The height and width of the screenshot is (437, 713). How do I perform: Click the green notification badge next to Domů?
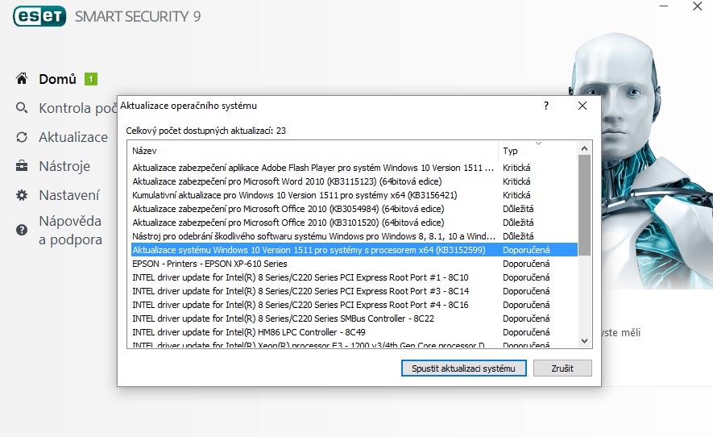click(91, 79)
